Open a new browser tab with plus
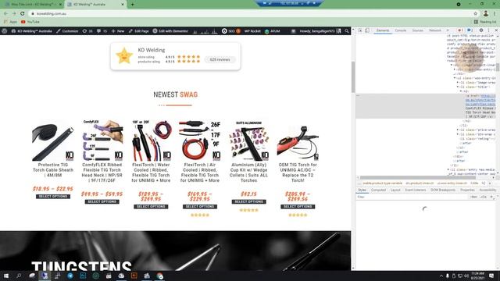Image resolution: width=500 pixels, height=281 pixels. [132, 5]
